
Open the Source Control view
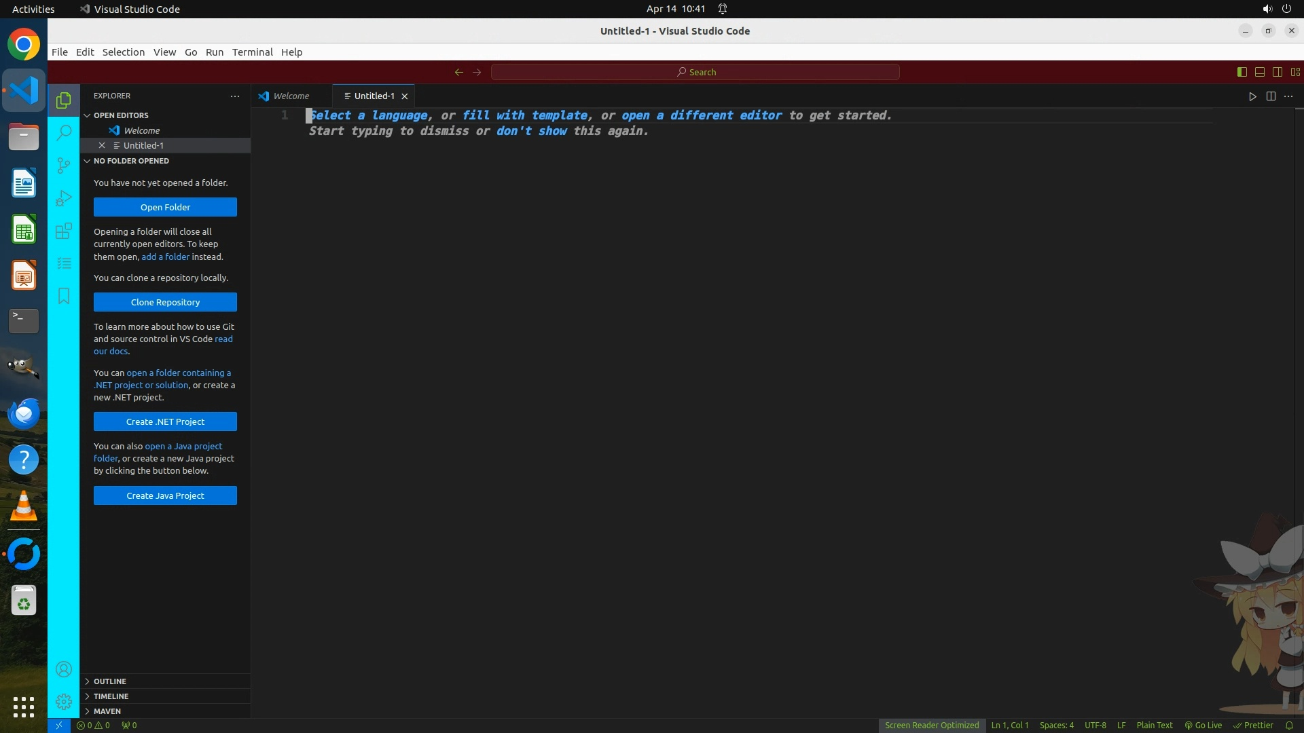click(x=64, y=165)
